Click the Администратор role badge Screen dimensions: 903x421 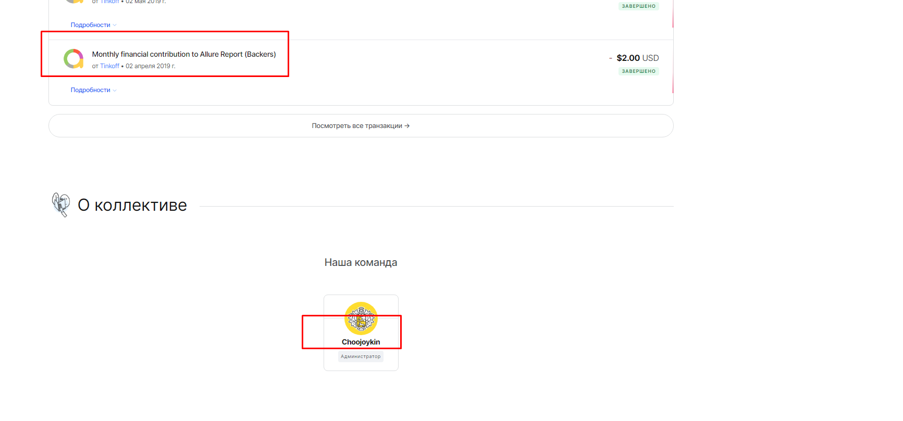361,356
